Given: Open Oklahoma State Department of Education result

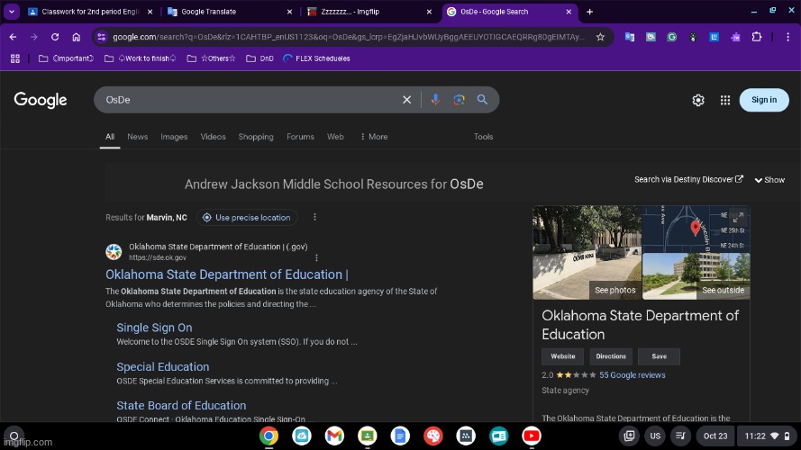Looking at the screenshot, I should point(226,274).
